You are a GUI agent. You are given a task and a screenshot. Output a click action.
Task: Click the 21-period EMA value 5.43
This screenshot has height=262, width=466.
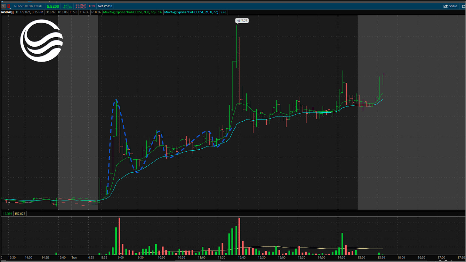(x=224, y=12)
